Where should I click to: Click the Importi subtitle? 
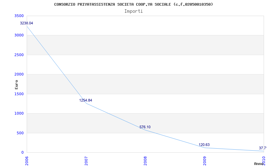pos(133,11)
